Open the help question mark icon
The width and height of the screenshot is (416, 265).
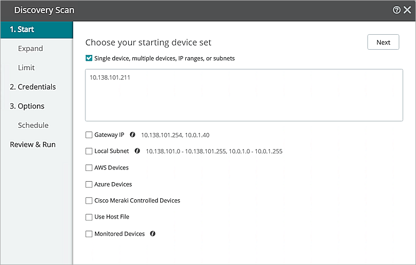(396, 10)
